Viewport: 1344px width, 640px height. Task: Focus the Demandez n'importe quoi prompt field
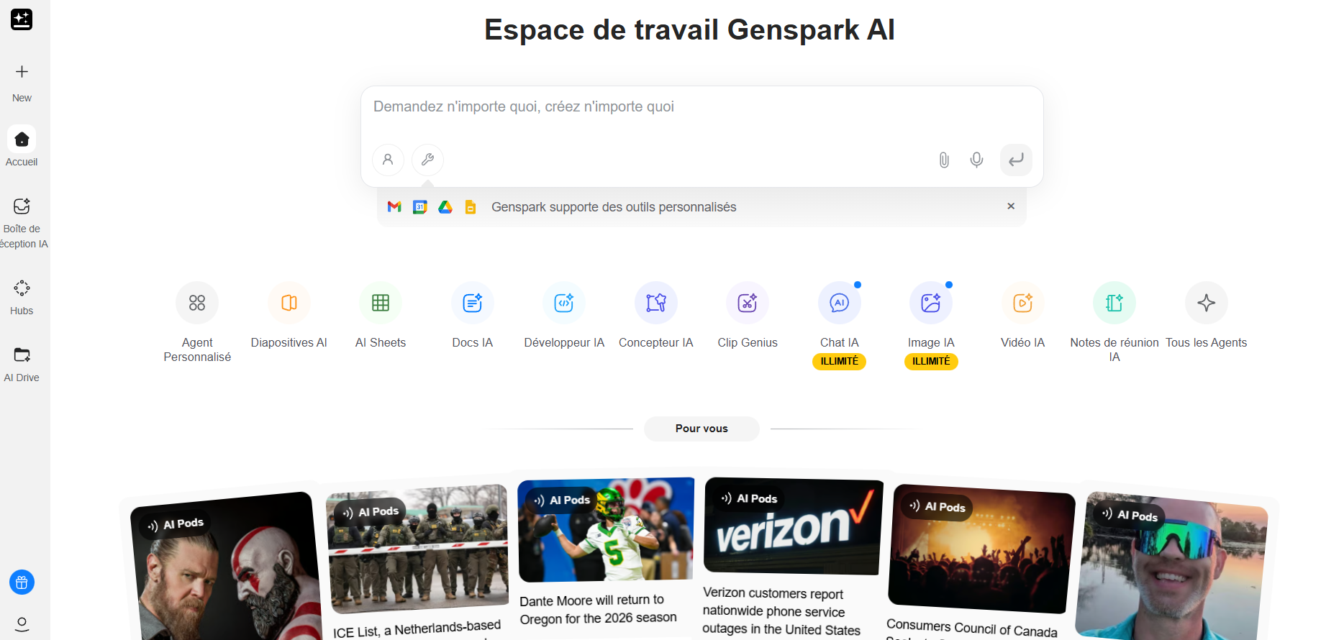(701, 108)
